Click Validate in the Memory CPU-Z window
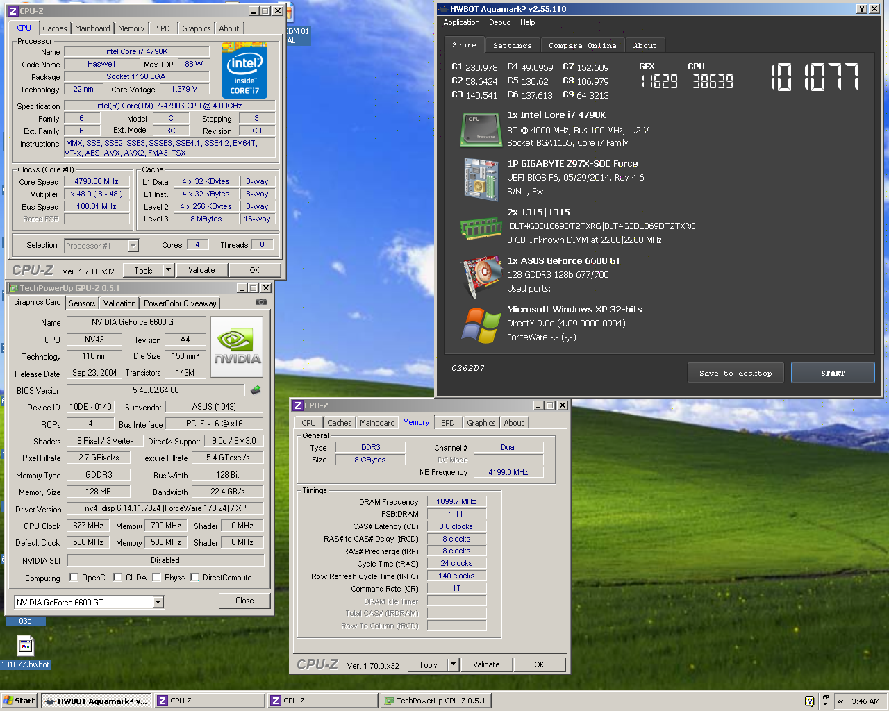 pyautogui.click(x=486, y=664)
